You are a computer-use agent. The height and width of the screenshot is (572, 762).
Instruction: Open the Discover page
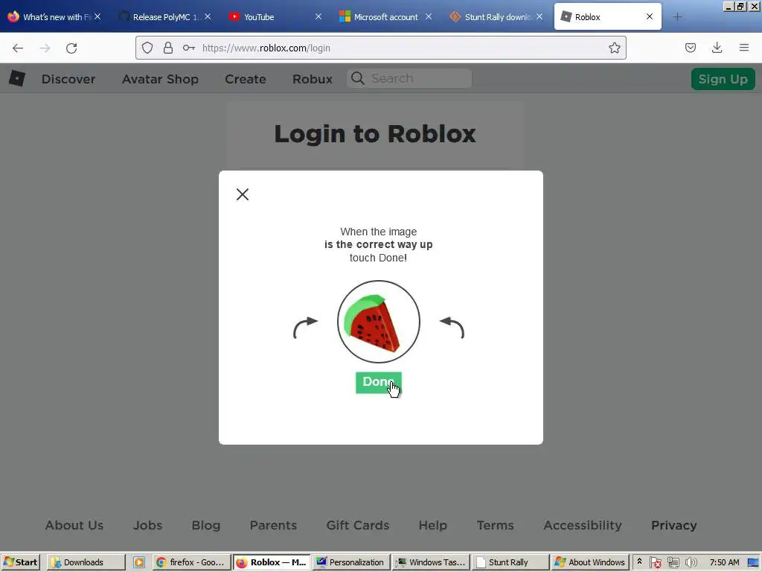tap(68, 79)
